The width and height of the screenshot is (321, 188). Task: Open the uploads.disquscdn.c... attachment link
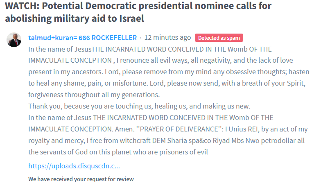(x=74, y=166)
